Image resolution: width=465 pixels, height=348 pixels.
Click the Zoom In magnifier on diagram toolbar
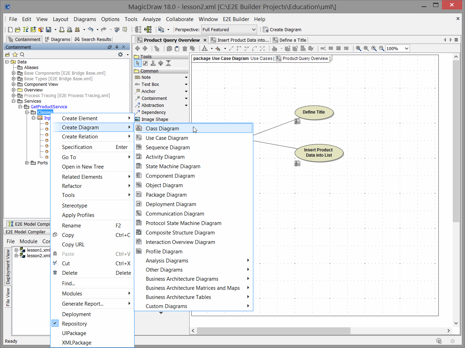[374, 48]
